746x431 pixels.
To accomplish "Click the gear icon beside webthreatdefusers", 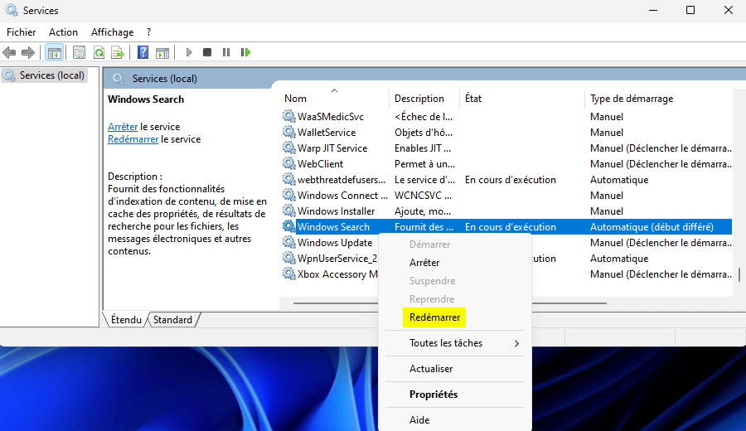I will click(x=288, y=179).
